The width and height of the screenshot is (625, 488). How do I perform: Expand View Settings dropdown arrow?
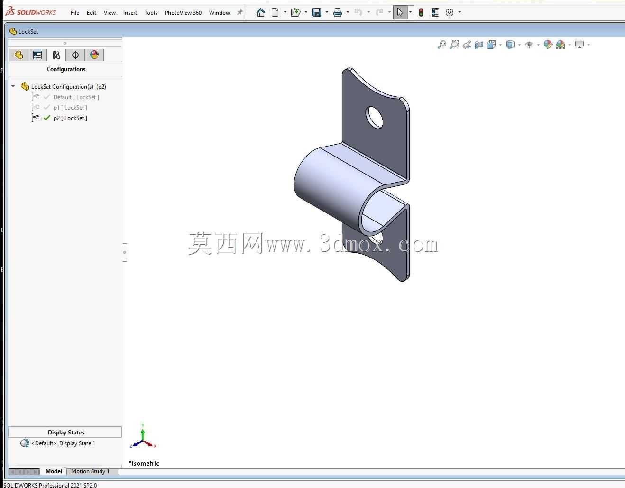pyautogui.click(x=588, y=45)
